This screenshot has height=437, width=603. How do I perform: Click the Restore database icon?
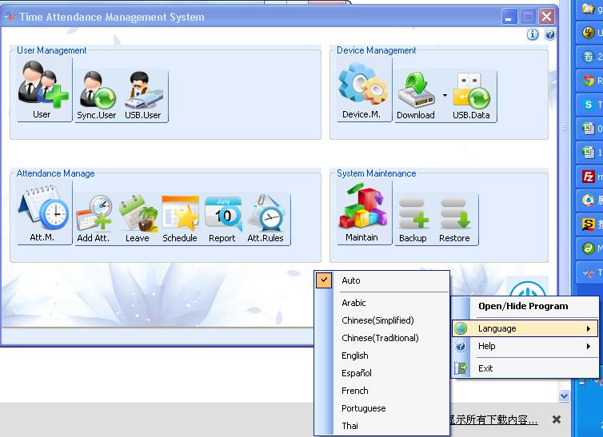[454, 219]
